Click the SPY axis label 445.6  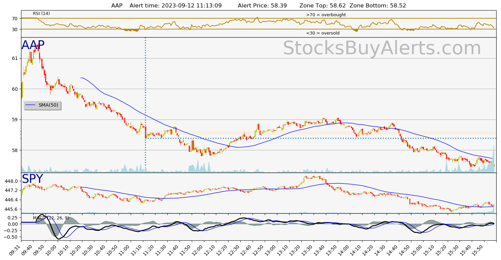(x=11, y=209)
